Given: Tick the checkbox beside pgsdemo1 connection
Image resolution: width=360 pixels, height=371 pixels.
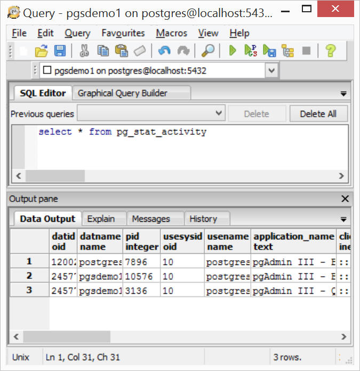Looking at the screenshot, I should click(47, 70).
